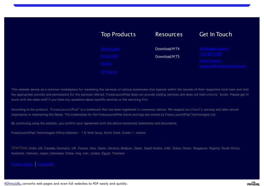Click the Resources heading
264x186 pixels.
coord(169,34)
